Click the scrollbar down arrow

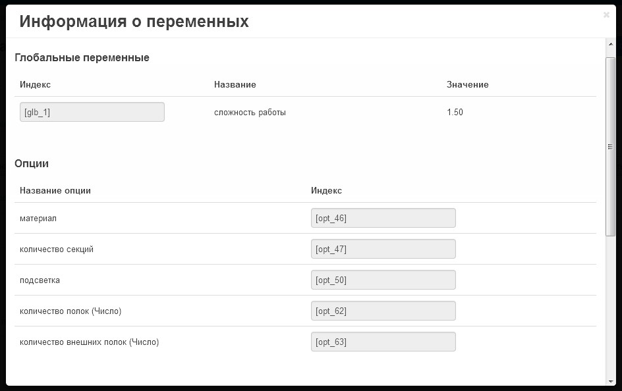pos(611,382)
